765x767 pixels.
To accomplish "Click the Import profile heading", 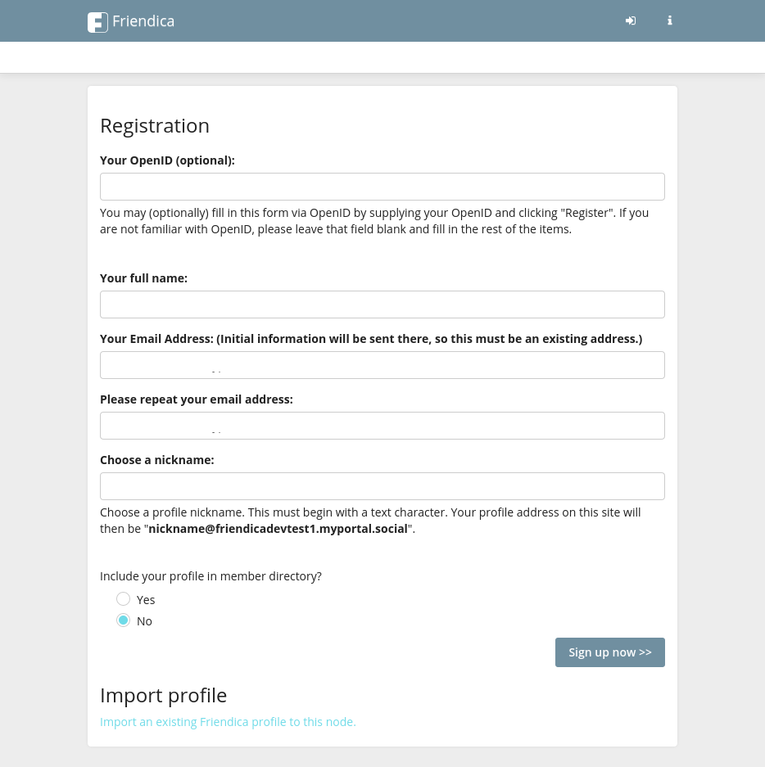I will tap(163, 695).
